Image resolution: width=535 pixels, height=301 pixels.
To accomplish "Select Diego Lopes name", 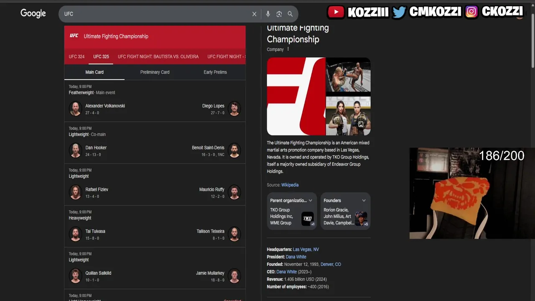I will [213, 106].
